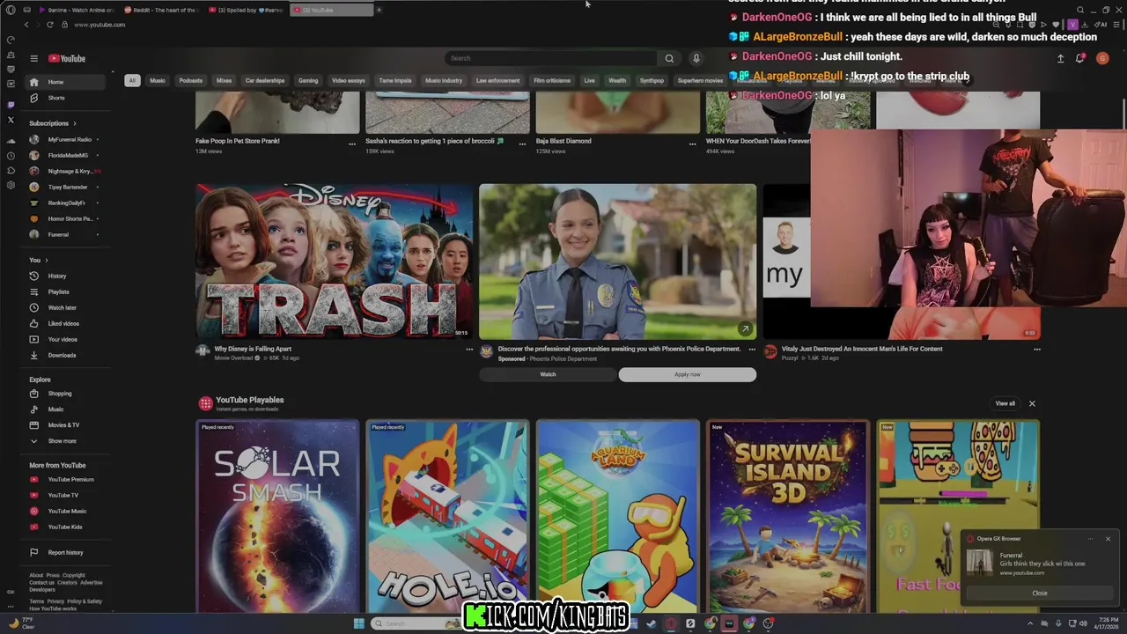Open the YouTube hamburger guide menu
The width and height of the screenshot is (1127, 634).
click(x=33, y=59)
